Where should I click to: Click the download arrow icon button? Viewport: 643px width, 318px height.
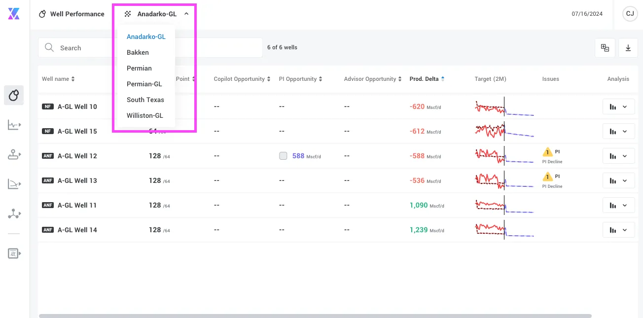pyautogui.click(x=628, y=48)
